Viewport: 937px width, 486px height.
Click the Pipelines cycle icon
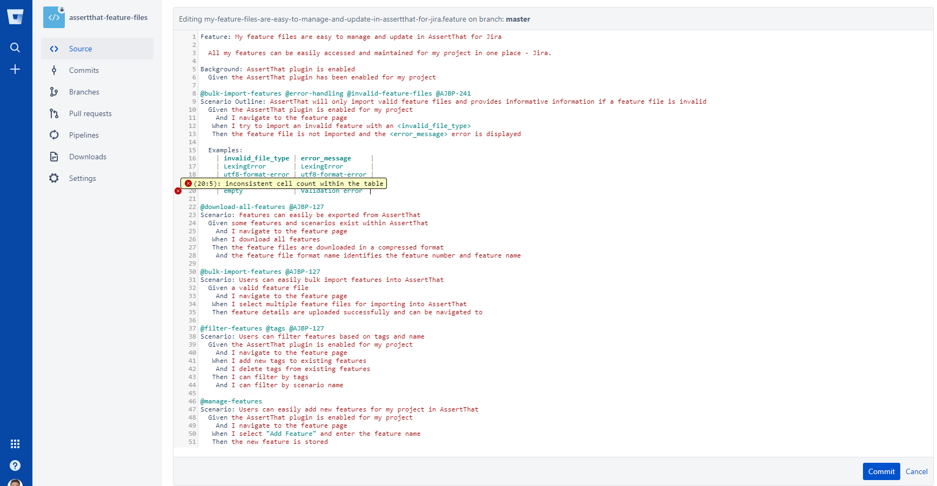tap(54, 135)
